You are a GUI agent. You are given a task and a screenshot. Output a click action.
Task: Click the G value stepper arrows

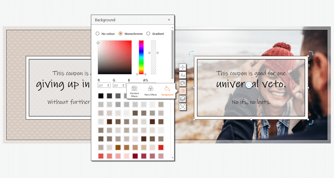123,85
